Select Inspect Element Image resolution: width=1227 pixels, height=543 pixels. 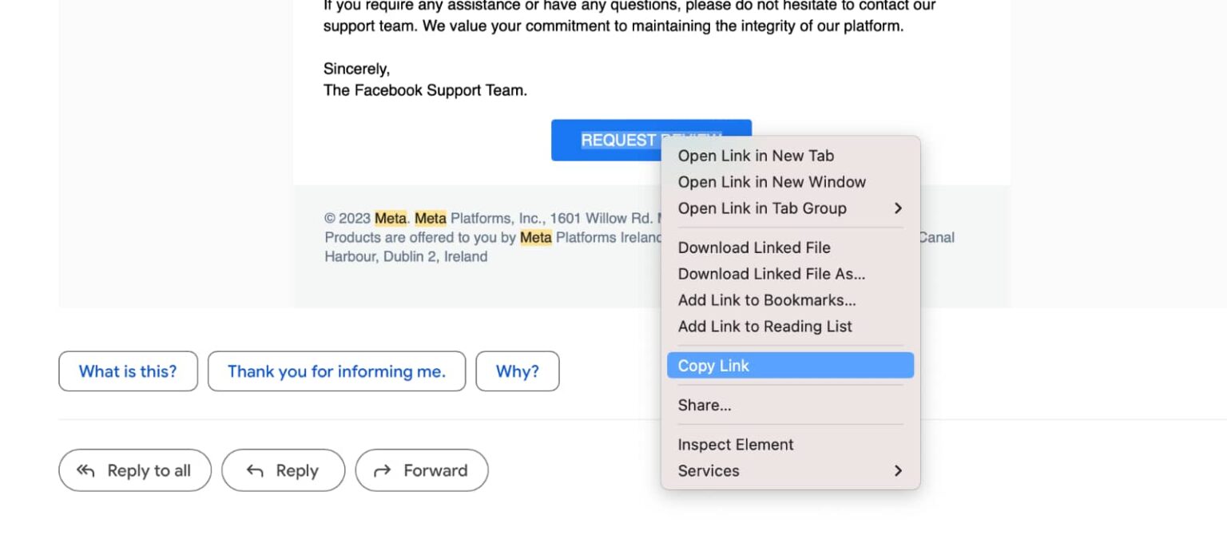pos(736,445)
